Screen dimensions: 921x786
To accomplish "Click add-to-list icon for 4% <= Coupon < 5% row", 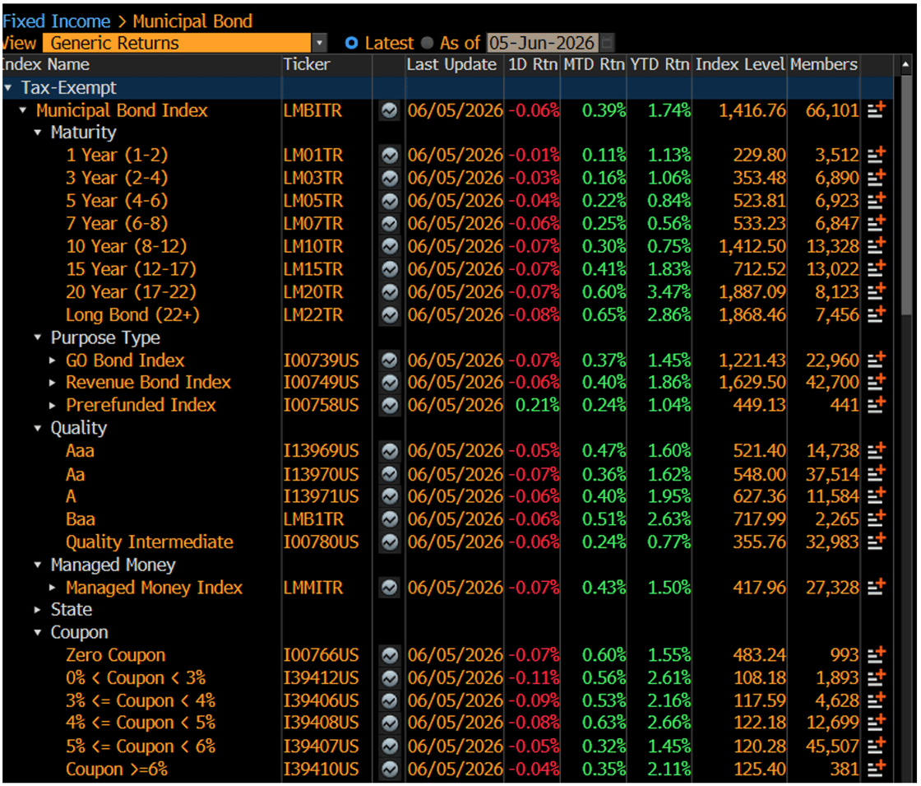I will [877, 723].
